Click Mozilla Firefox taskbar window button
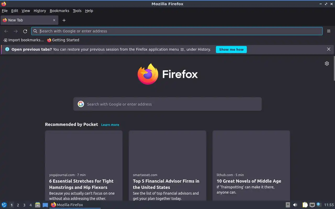The height and width of the screenshot is (209, 335). (x=75, y=205)
